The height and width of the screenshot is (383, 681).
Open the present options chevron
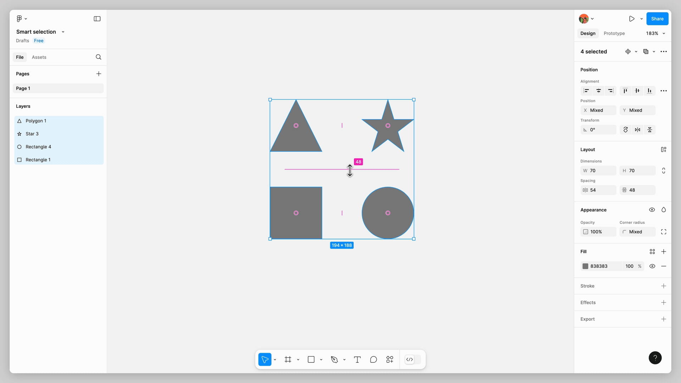coord(641,19)
